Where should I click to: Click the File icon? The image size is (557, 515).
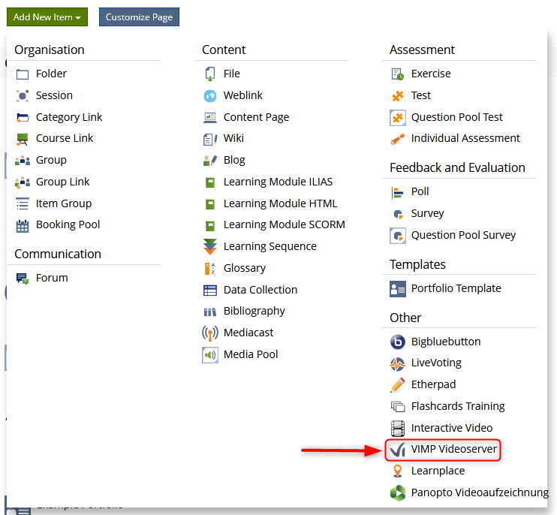pos(210,74)
